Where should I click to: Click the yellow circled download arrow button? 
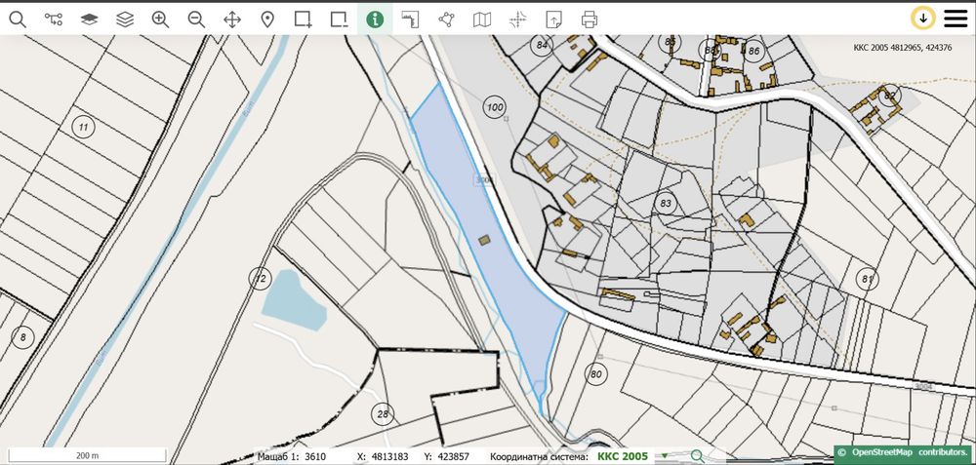point(923,18)
